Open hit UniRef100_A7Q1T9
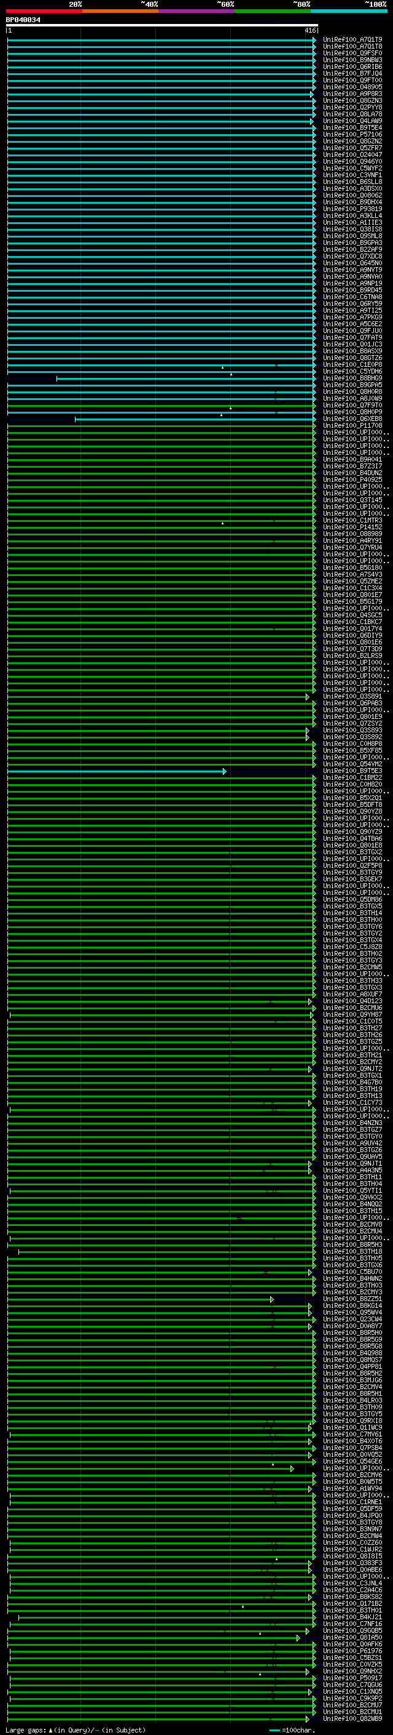 pos(352,40)
